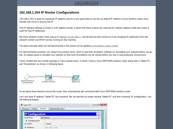Click the 'Interface' label in IP Configuration
173x129 pixels.
(29, 118)
